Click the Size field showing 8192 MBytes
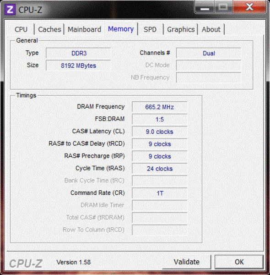This screenshot has height=275, width=270. point(78,66)
